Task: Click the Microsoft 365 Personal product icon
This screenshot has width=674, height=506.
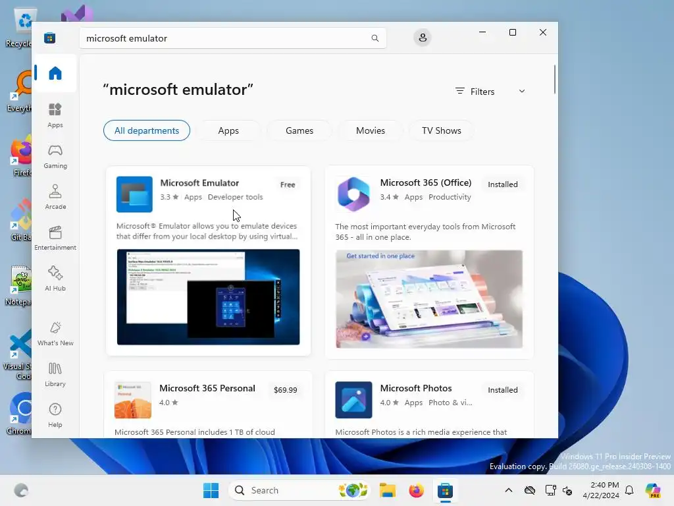Action: (133, 400)
